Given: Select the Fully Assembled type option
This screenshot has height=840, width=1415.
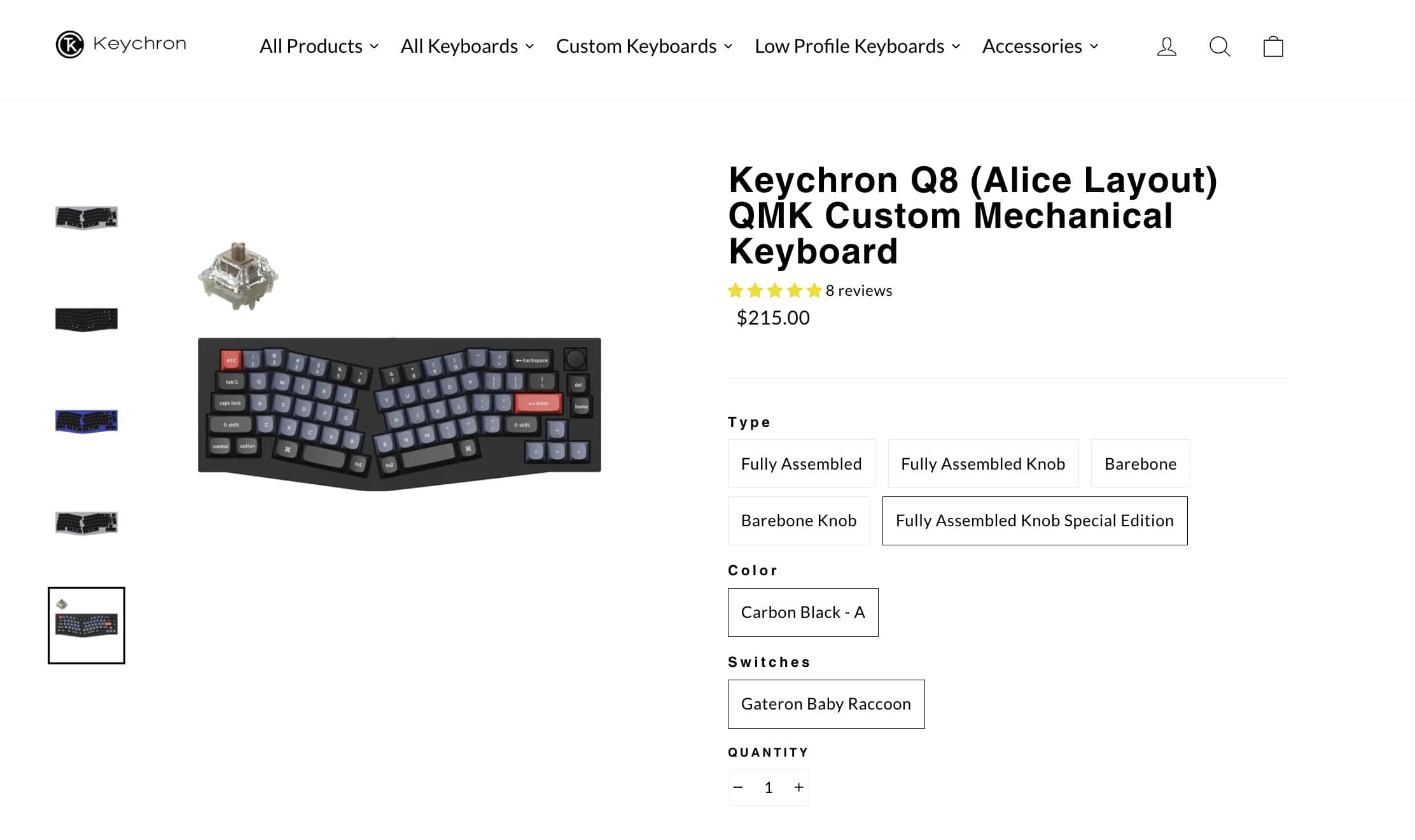Looking at the screenshot, I should point(801,464).
